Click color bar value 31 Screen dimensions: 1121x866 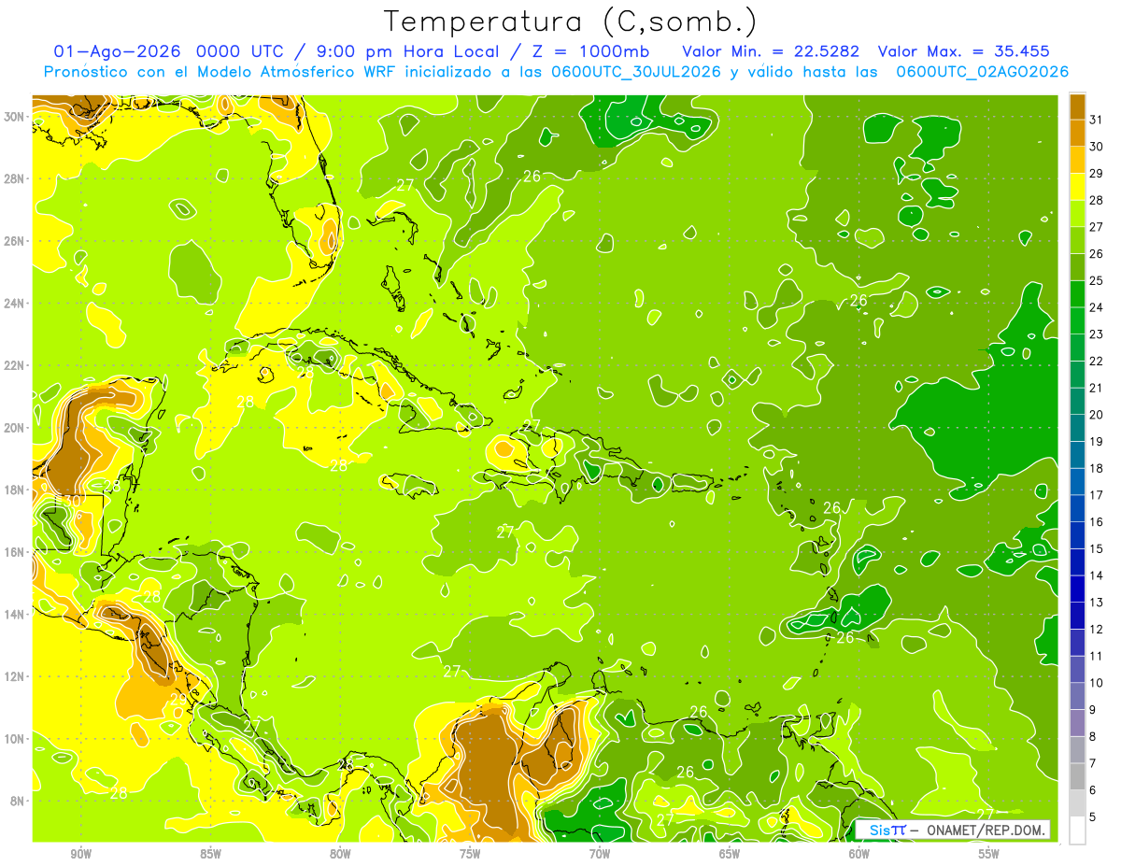tap(1097, 120)
